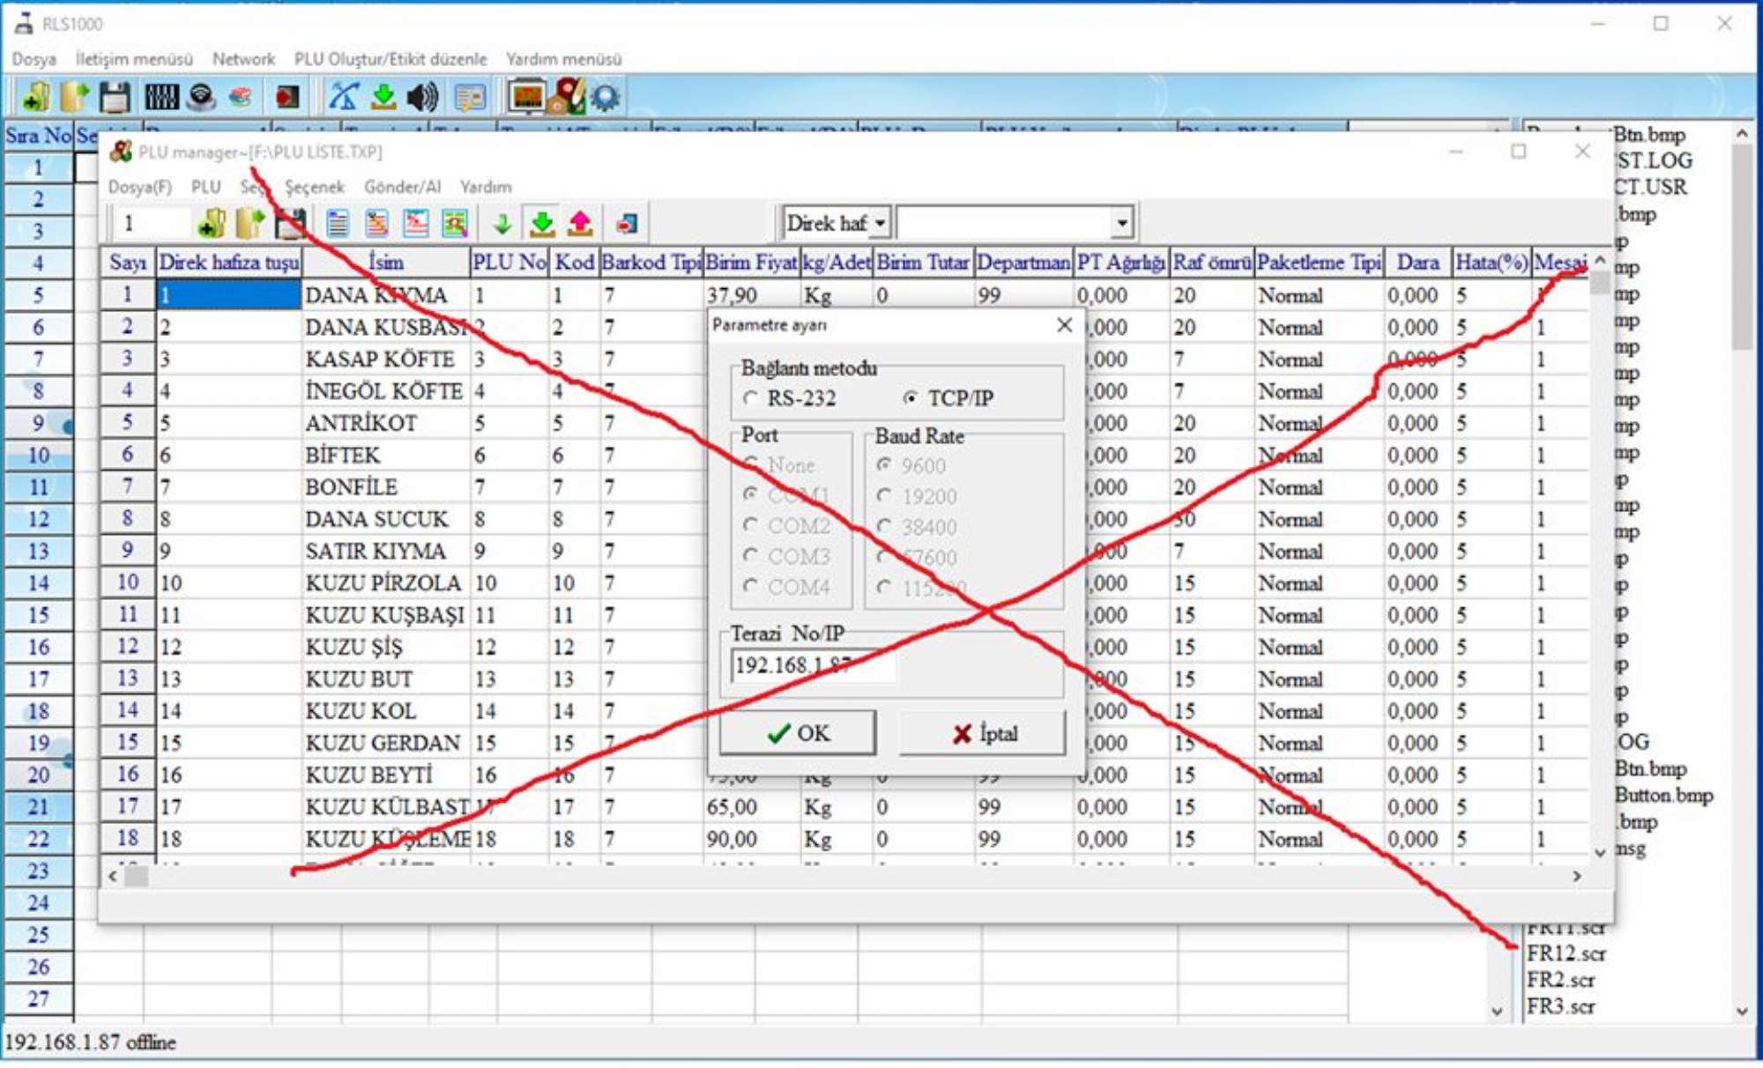1763x1068 pixels.
Task: Open the PLU Oluştur/Etikit düzenle menu
Action: click(x=391, y=59)
